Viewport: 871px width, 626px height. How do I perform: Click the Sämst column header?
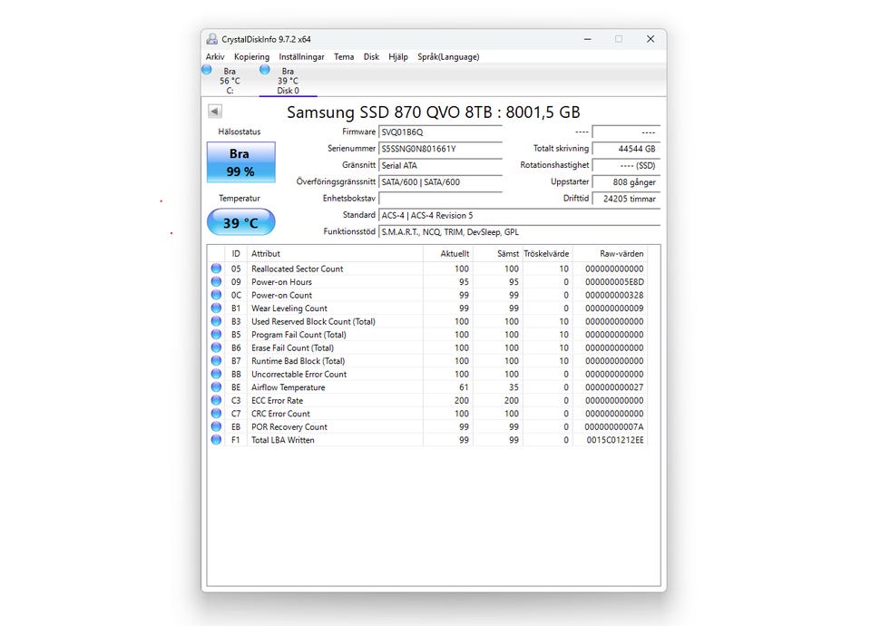[x=498, y=254]
